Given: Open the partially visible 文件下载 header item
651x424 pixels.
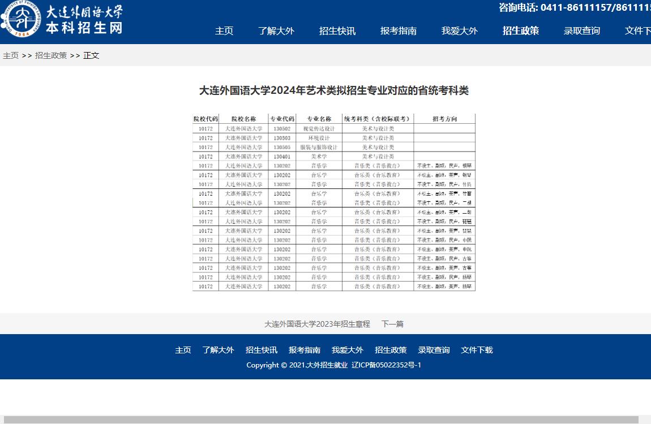Looking at the screenshot, I should pos(638,31).
